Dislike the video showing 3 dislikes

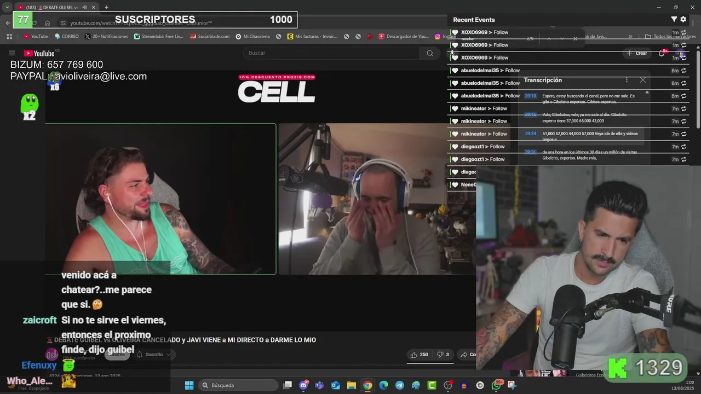click(443, 355)
